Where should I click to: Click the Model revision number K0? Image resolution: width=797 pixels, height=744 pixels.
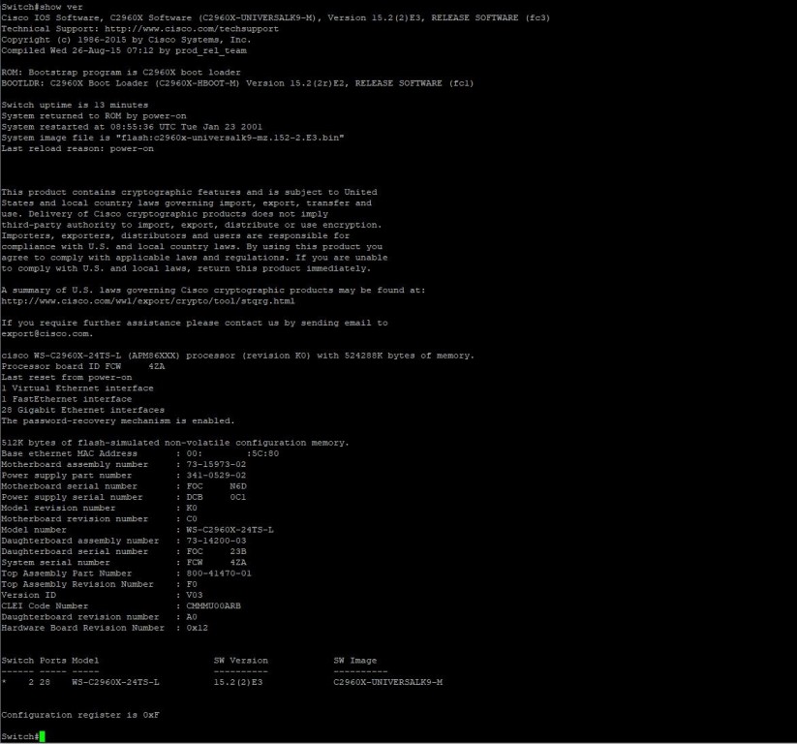coord(192,508)
